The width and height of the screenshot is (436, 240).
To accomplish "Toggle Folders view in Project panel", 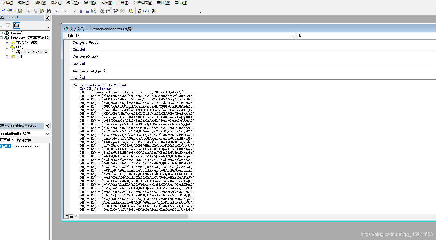I will [17, 25].
